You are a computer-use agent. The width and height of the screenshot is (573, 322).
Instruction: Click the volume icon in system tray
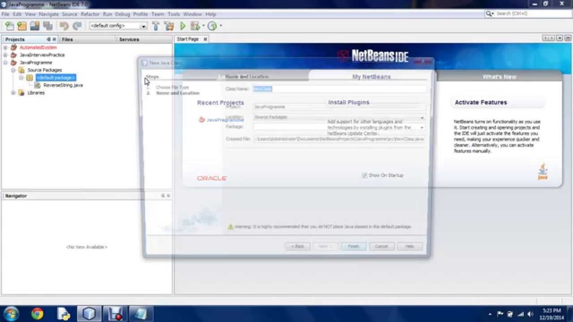tap(530, 314)
